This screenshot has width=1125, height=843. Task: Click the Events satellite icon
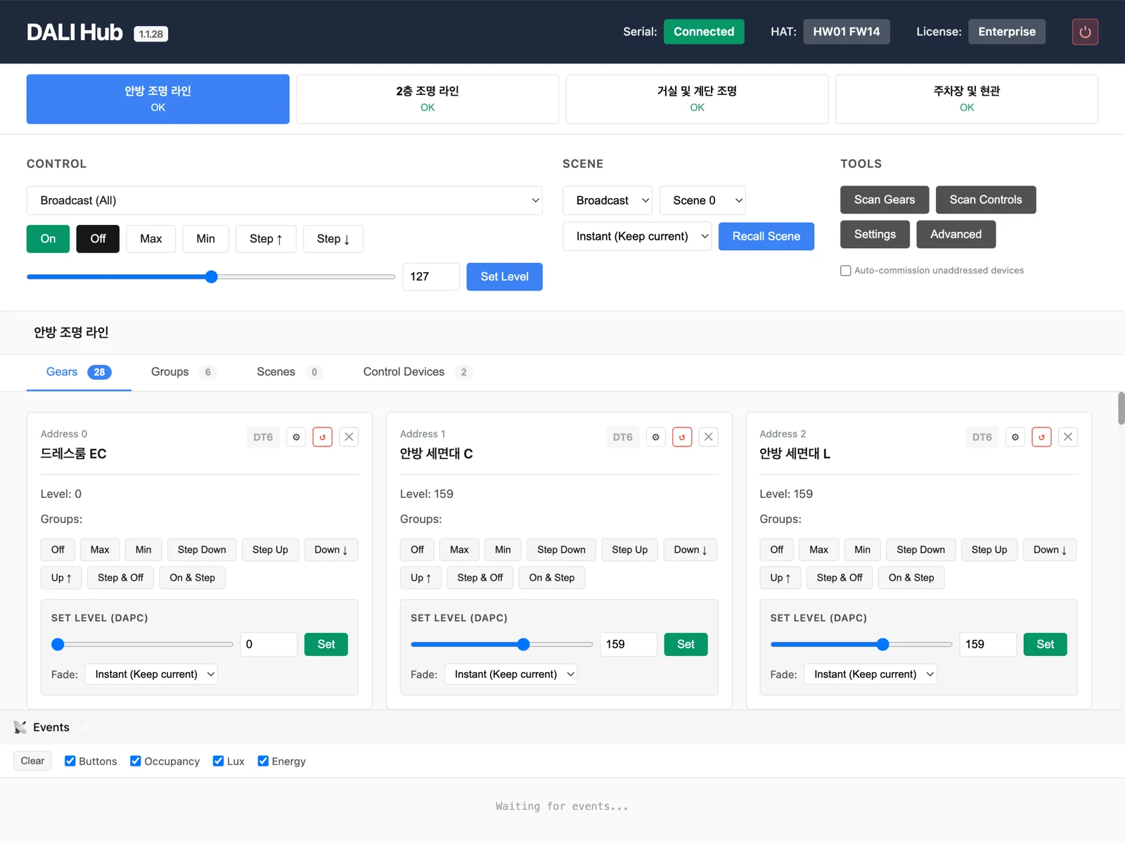[x=20, y=727]
